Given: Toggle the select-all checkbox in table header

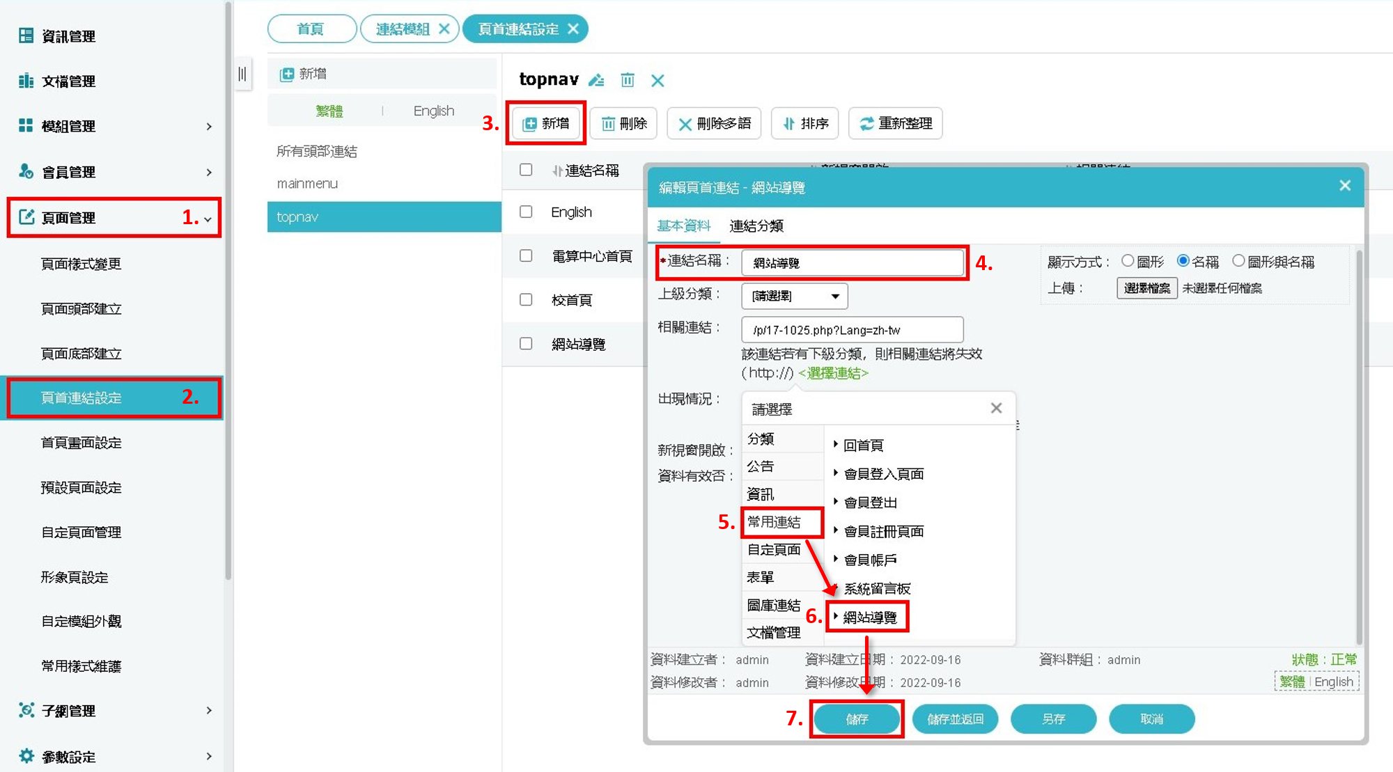Looking at the screenshot, I should click(526, 170).
